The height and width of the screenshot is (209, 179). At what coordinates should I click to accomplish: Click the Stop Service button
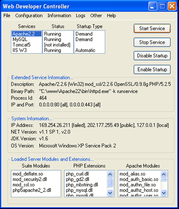[152, 42]
